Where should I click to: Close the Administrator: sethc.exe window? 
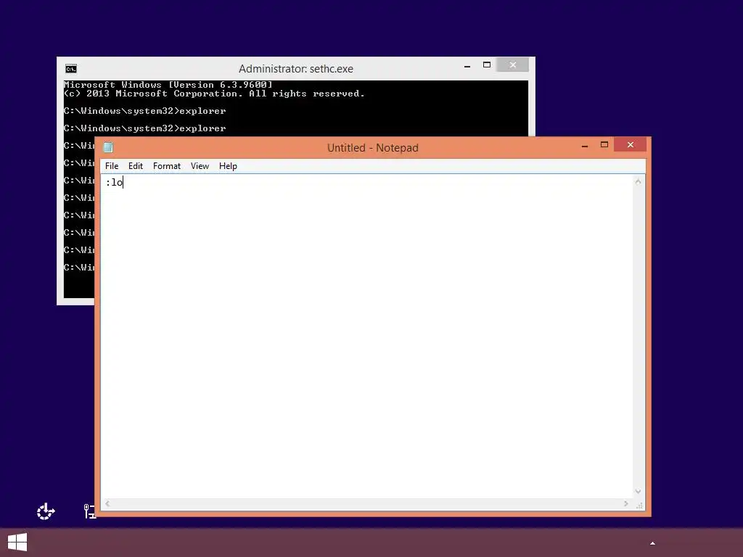click(513, 65)
